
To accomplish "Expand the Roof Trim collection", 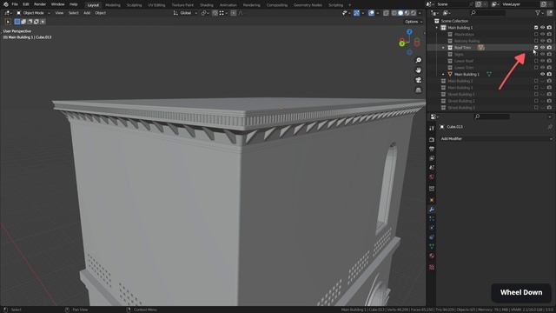I will [x=443, y=48].
